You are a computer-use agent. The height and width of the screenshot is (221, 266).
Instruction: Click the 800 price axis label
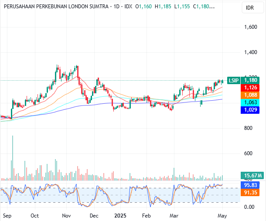(248, 128)
